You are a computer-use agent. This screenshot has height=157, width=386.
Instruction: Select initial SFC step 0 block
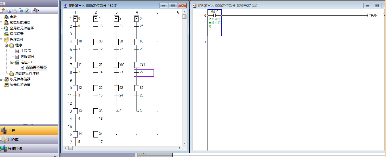[x=75, y=19]
